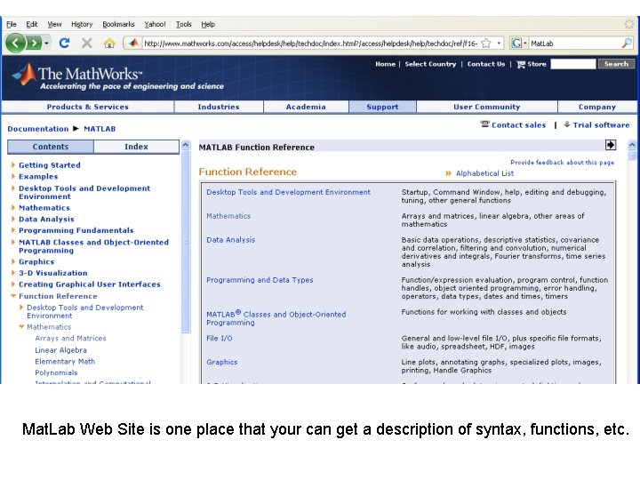This screenshot has height=480, width=640.
Task: Click the contents pane scroll-up arrow
Action: pos(185,145)
